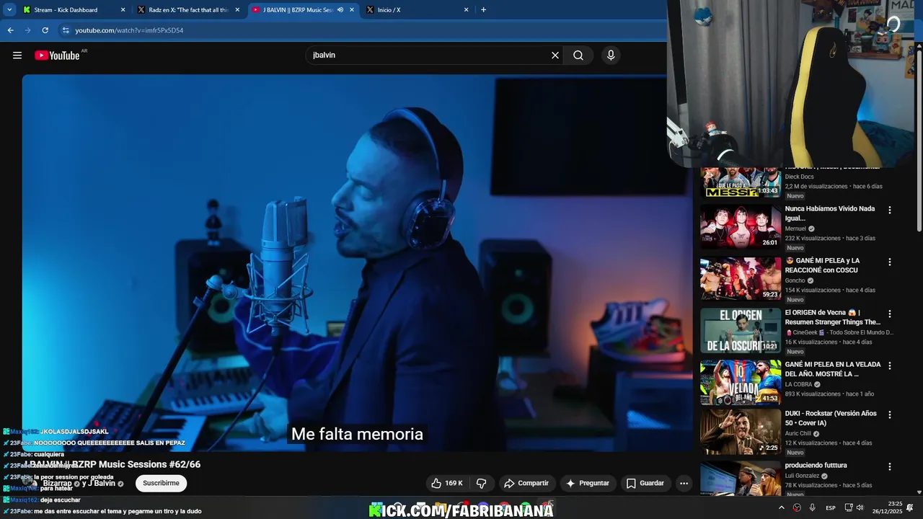Show hidden system tray icons chevron
Image resolution: width=923 pixels, height=519 pixels.
coord(781,507)
